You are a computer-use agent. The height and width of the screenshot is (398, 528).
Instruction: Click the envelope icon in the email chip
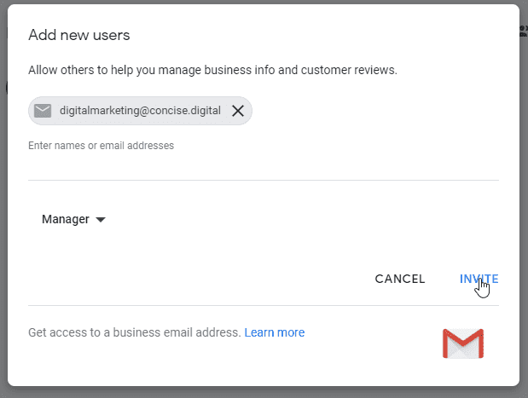tap(43, 111)
